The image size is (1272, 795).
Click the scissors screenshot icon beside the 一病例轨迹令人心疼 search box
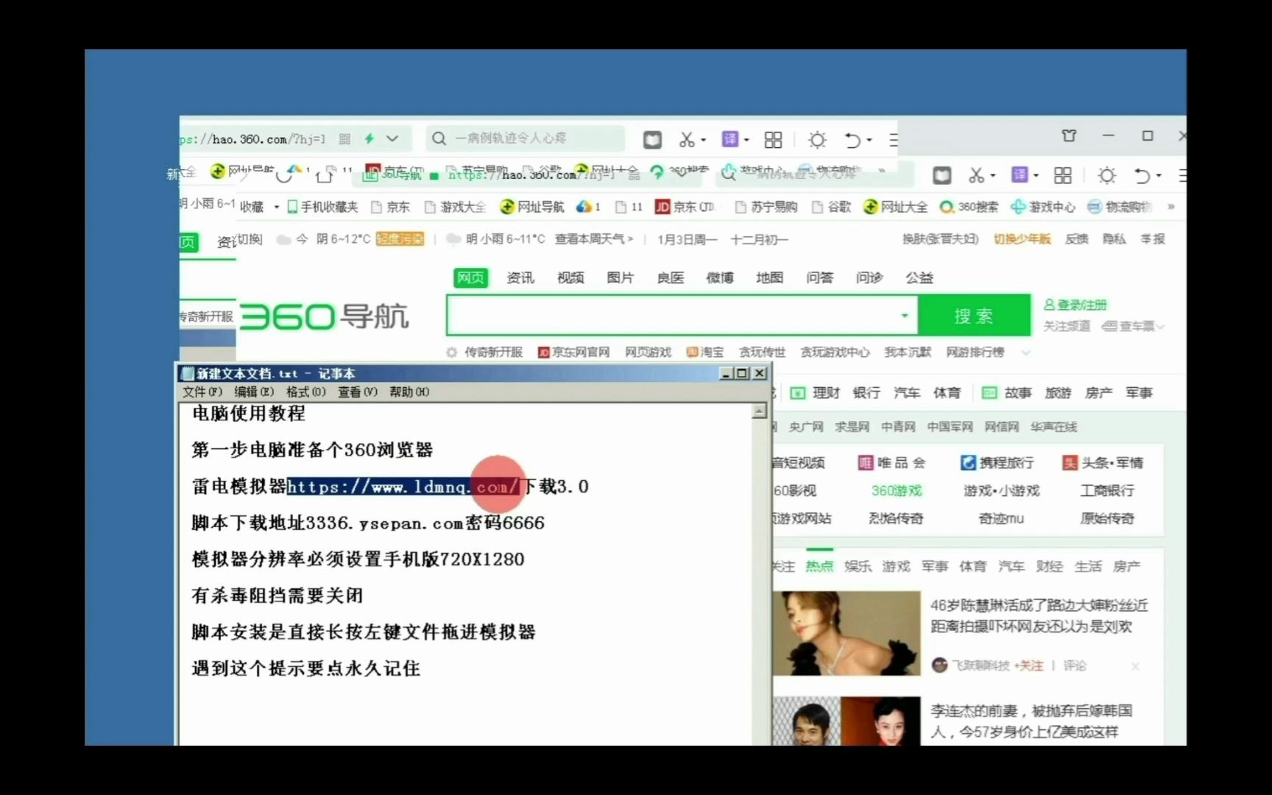pos(686,139)
